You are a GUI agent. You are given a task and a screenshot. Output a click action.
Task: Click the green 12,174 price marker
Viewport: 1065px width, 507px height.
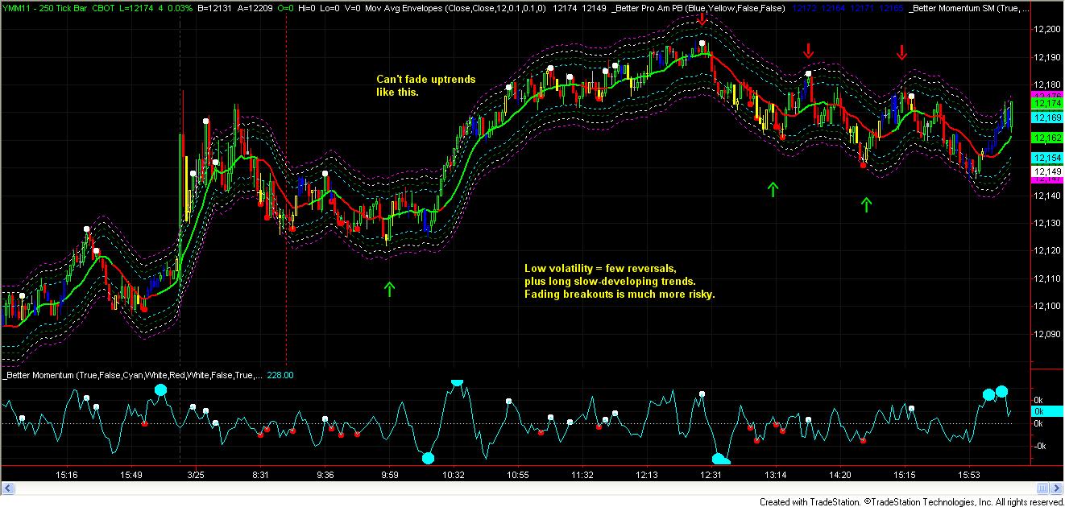[x=1047, y=104]
